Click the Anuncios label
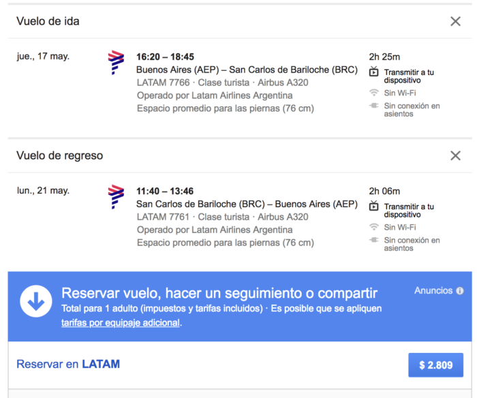The height and width of the screenshot is (398, 477). 433,291
